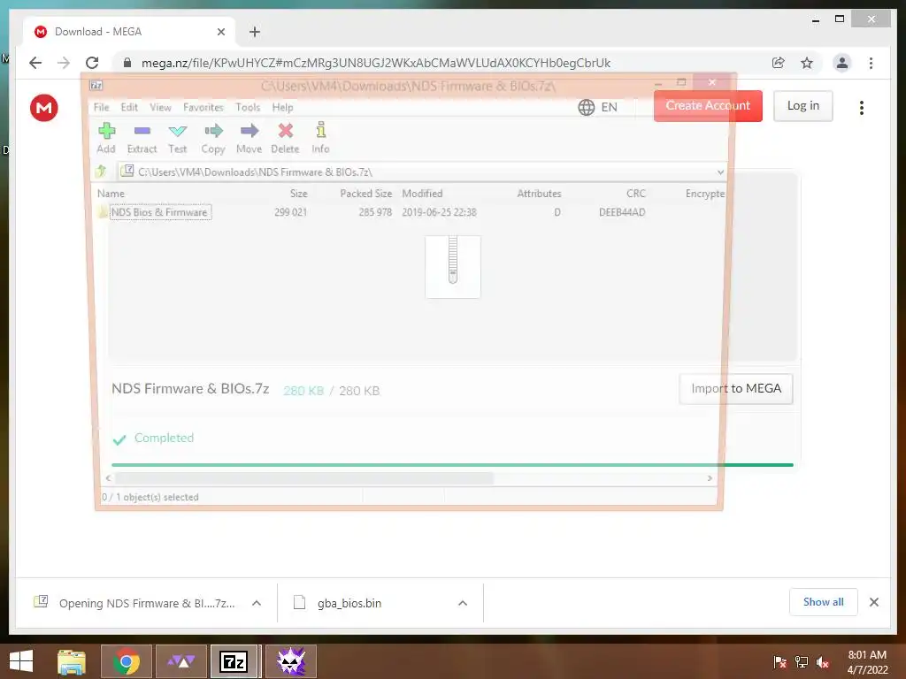Sort by the Name column header
Viewport: 906px width, 679px height.
[111, 194]
